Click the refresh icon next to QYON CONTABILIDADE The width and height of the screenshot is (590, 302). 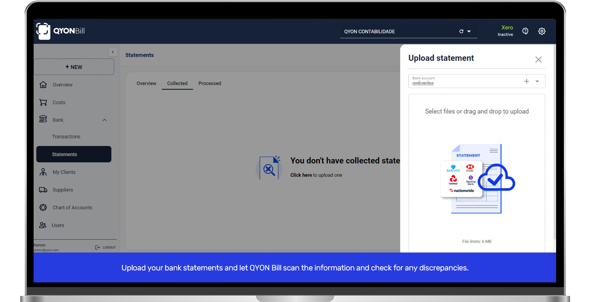[461, 31]
